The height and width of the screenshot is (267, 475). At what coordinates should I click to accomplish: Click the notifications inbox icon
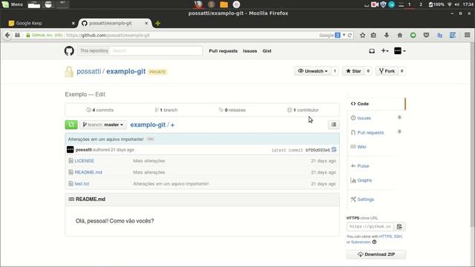point(372,51)
